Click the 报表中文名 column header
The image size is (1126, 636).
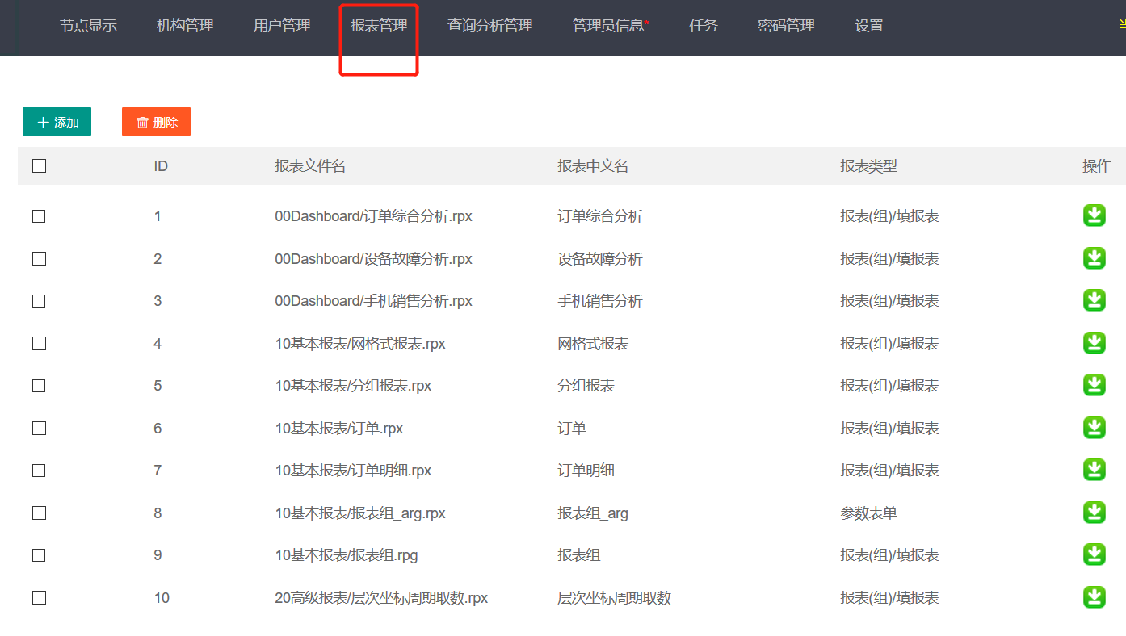(593, 166)
